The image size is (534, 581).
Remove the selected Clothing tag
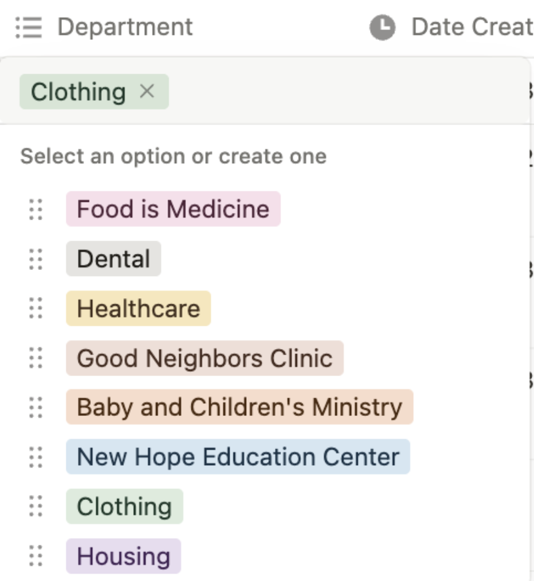tap(146, 91)
